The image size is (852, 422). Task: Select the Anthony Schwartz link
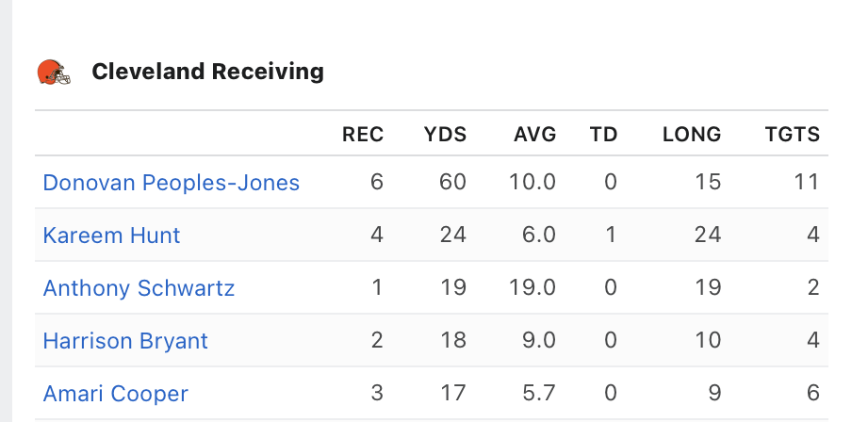click(139, 288)
